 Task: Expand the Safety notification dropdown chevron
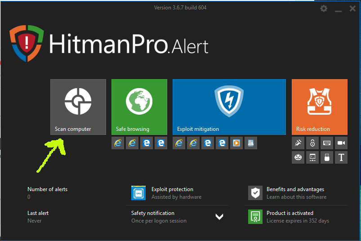pos(219,217)
